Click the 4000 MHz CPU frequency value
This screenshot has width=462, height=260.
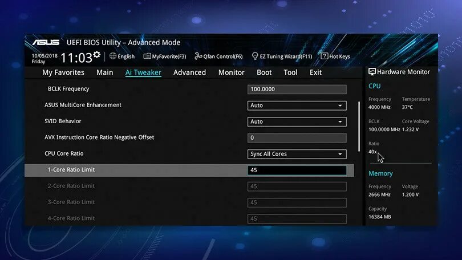click(x=379, y=107)
